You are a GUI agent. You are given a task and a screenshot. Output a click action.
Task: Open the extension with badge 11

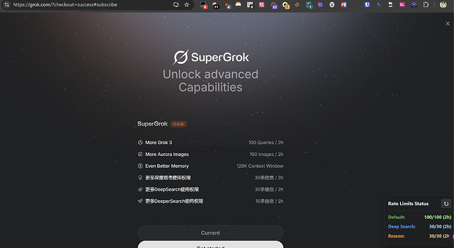215,5
